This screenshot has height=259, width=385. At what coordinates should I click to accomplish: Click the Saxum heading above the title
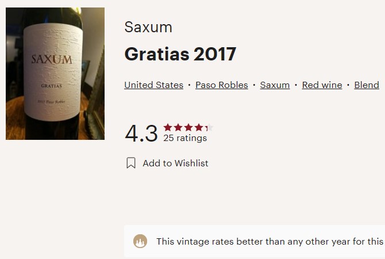tap(148, 27)
